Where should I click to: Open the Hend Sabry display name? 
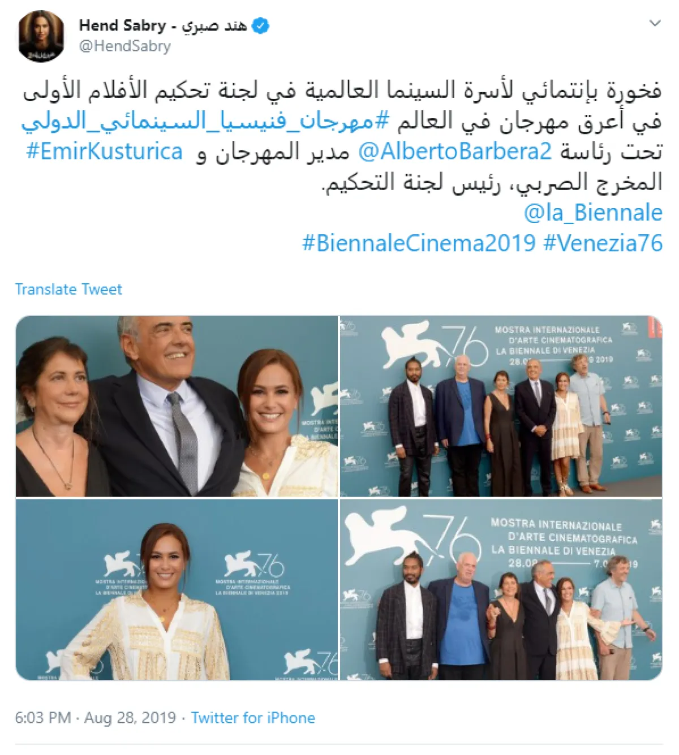pos(163,25)
